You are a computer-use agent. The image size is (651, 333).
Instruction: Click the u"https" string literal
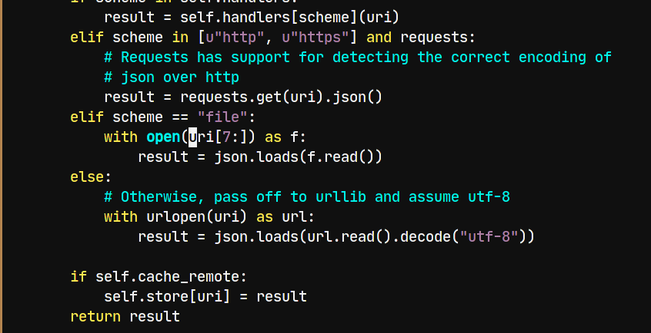tap(315, 38)
